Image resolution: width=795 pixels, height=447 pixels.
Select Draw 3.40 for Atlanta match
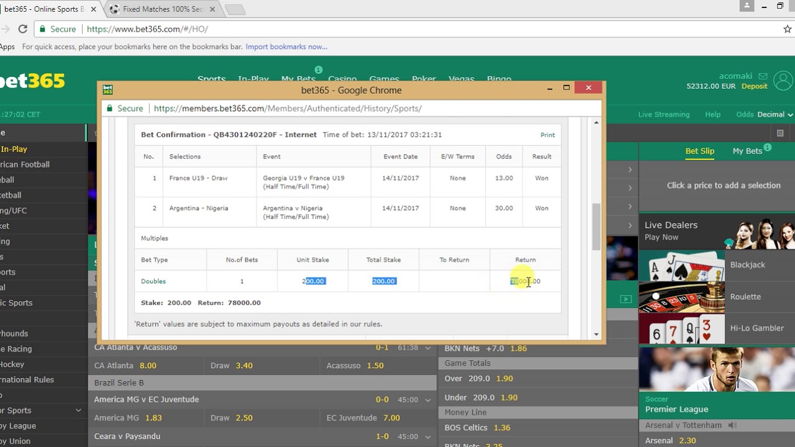[x=262, y=366]
